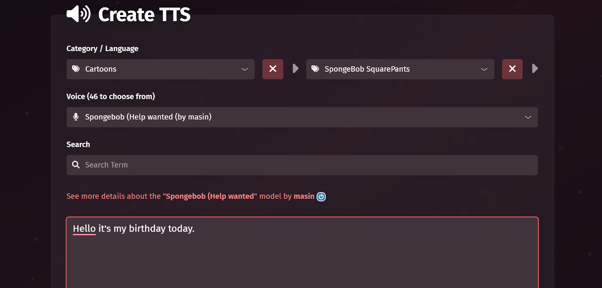The height and width of the screenshot is (288, 602).
Task: Click the arrow after SpongeBob SquarePants remove button
Action: [535, 68]
